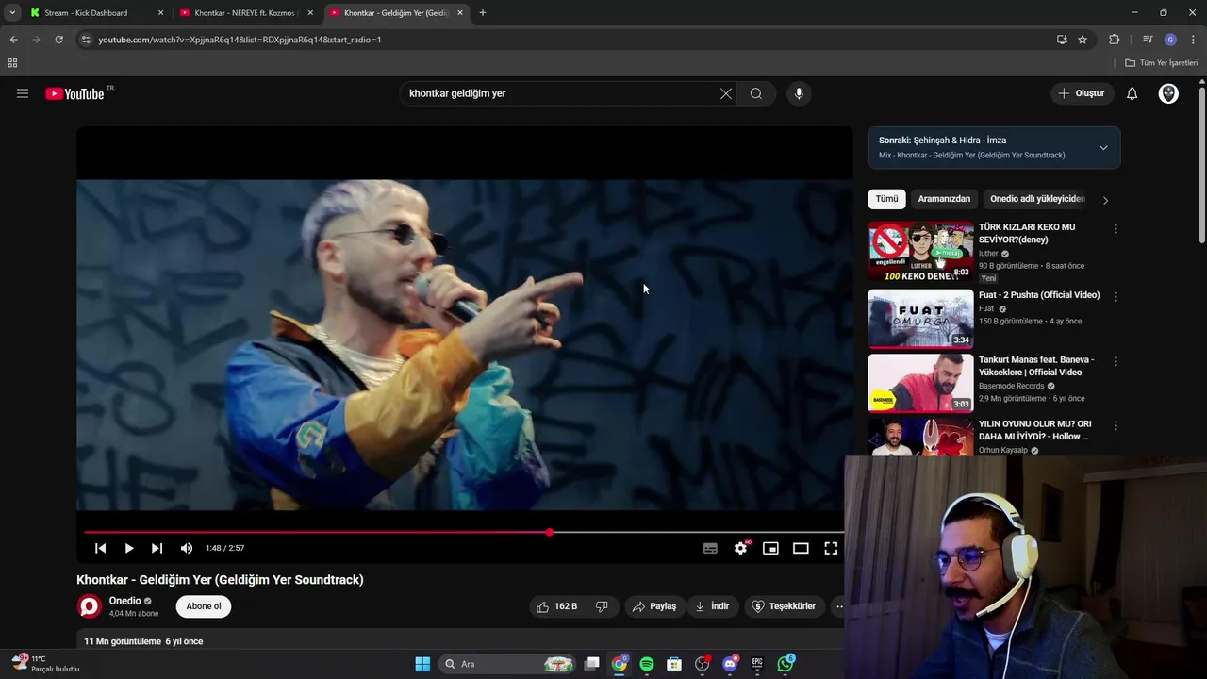Open options for Tankurt Manas video

click(x=1116, y=361)
